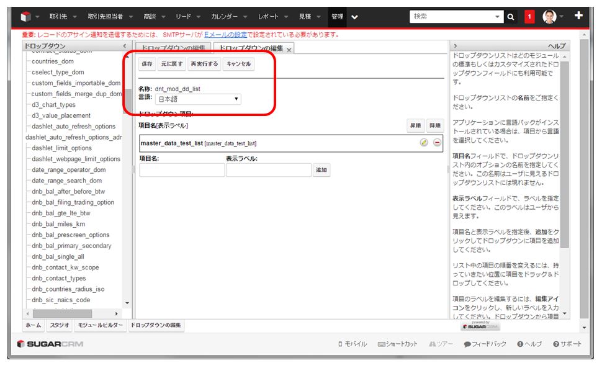602x368 pixels.
Task: Open the 取引先担当者 module
Action: click(x=106, y=17)
